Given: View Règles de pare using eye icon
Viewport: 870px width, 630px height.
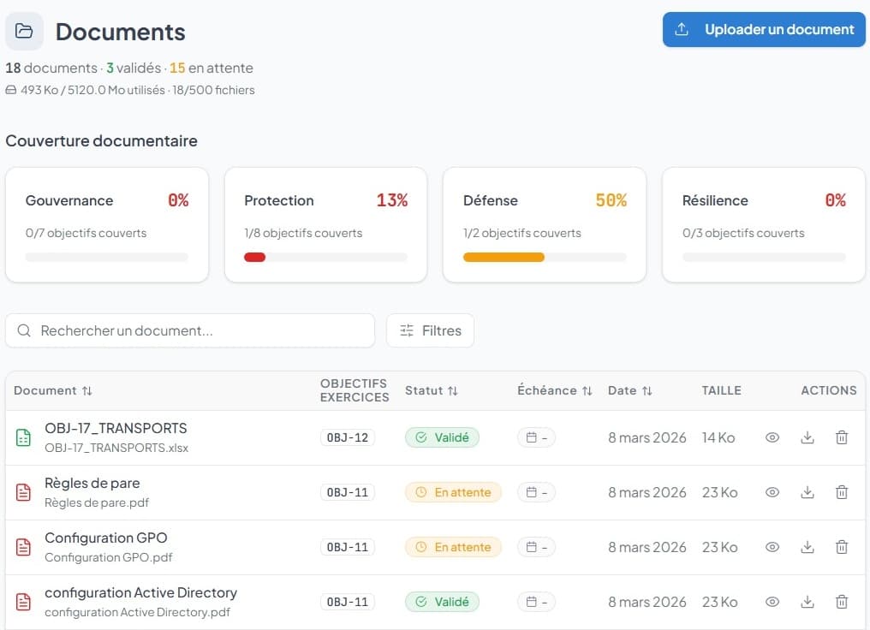Looking at the screenshot, I should point(772,492).
